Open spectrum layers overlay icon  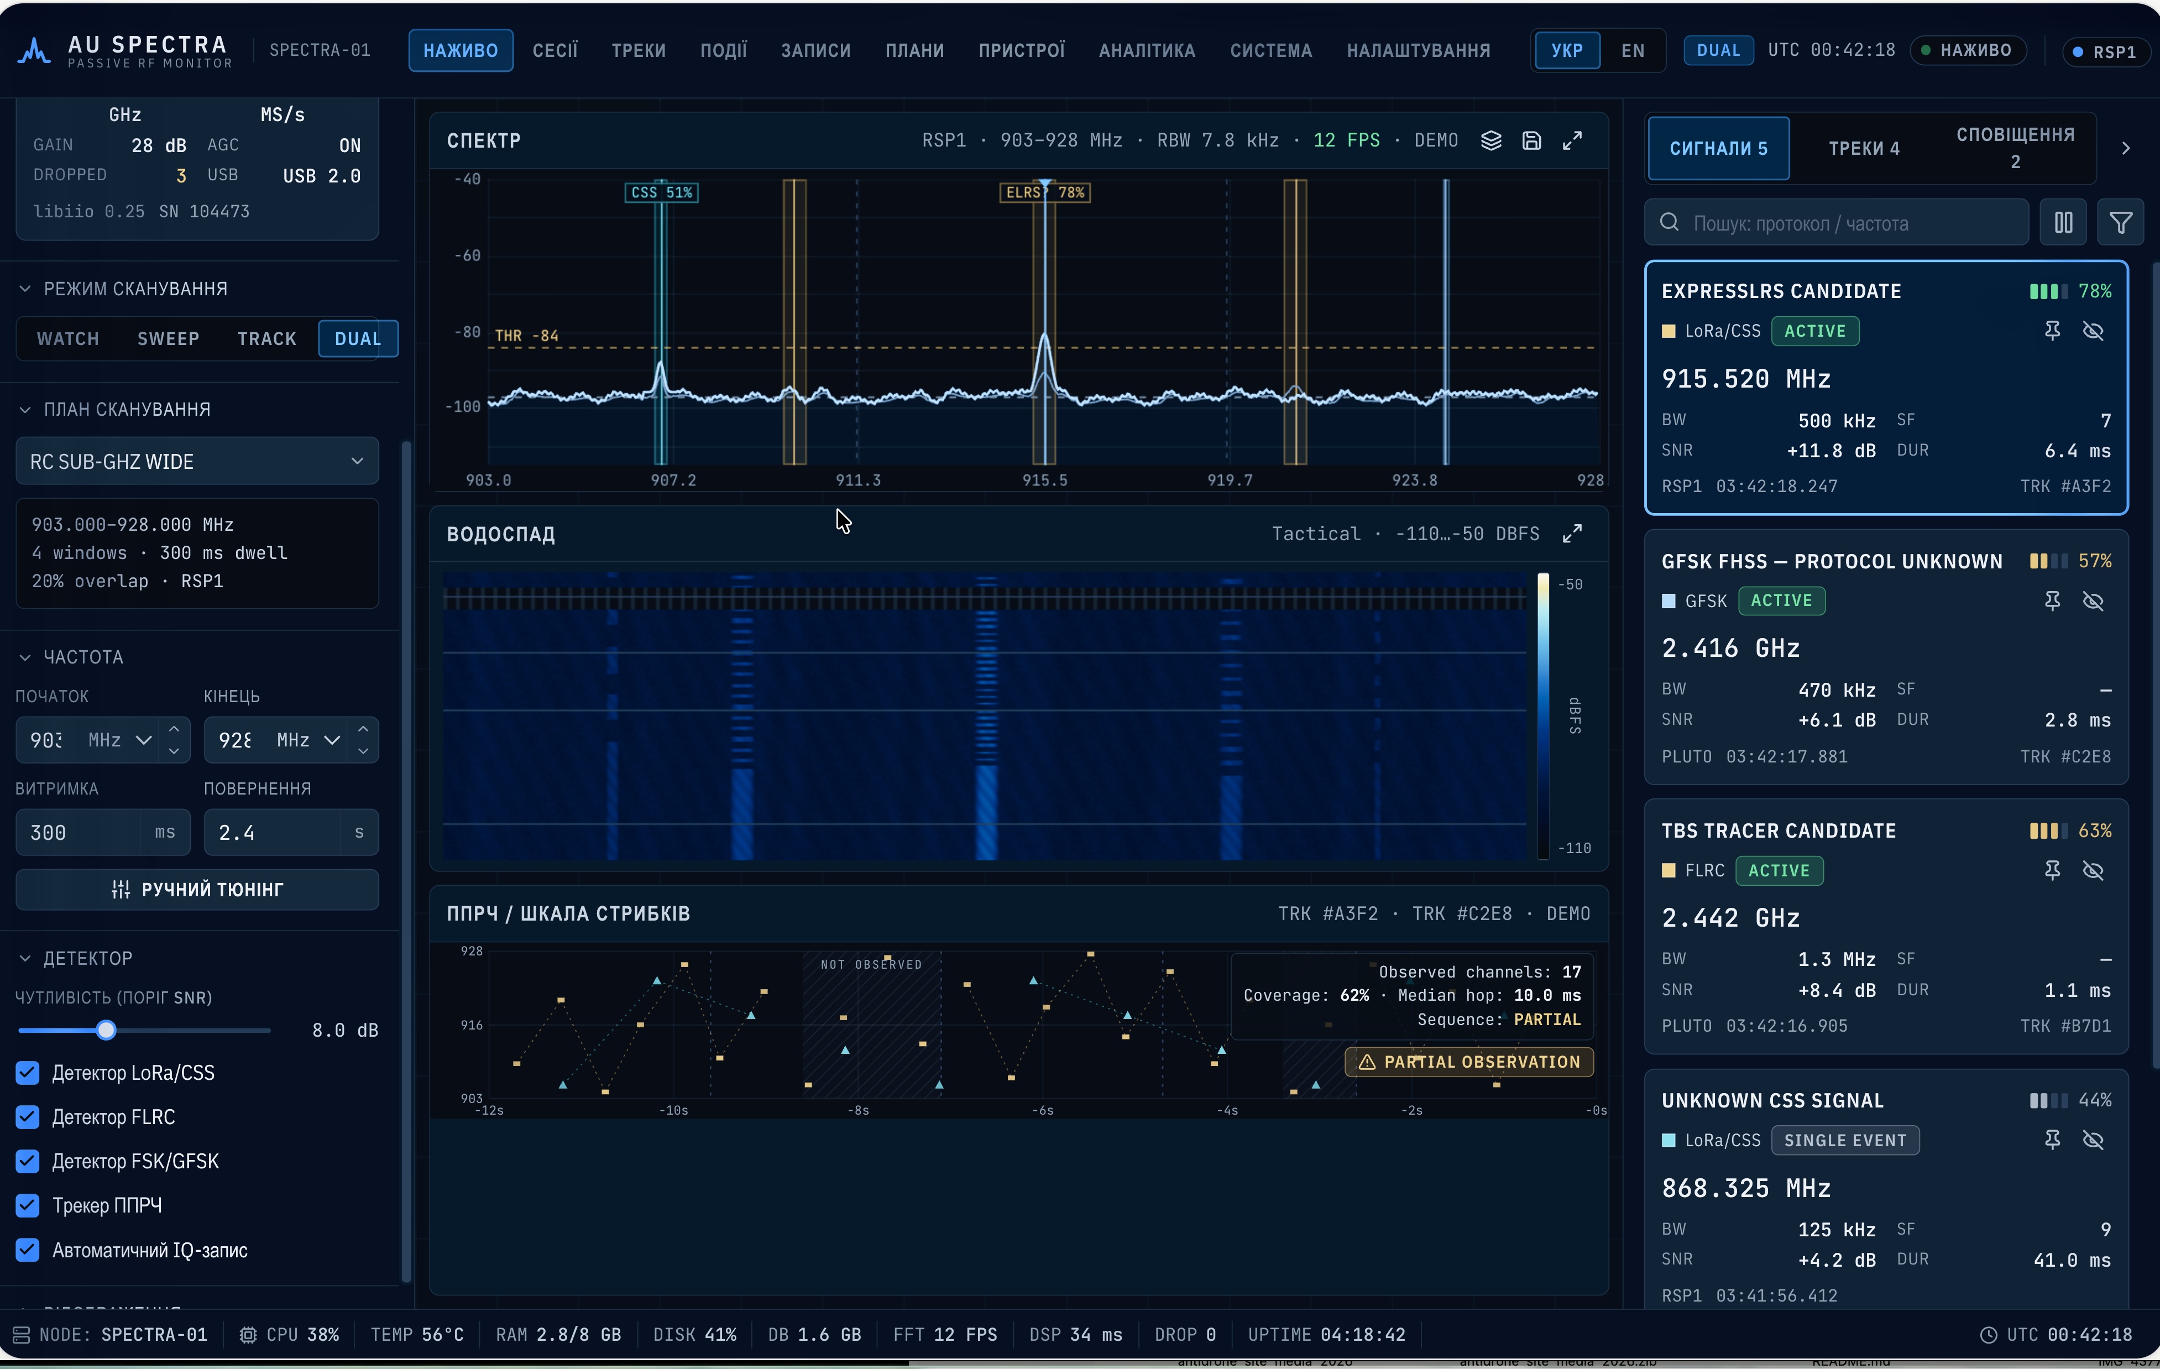1491,141
